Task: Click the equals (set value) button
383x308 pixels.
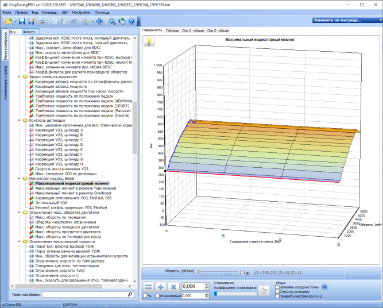Action: [x=148, y=287]
